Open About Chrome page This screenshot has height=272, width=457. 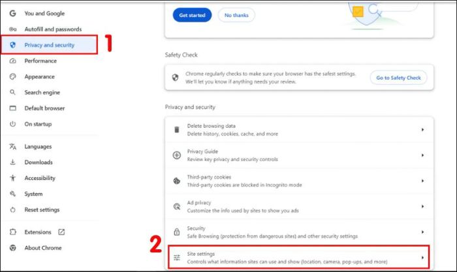(x=43, y=248)
